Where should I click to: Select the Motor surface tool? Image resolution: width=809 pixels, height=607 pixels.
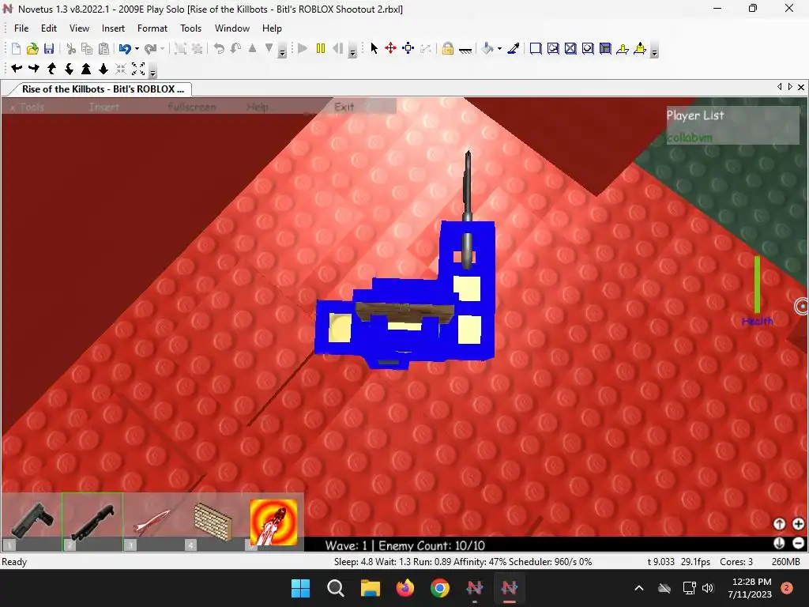tap(640, 48)
